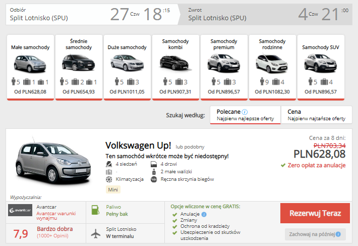
Task: Show the Samochody SUV category
Action: [x=321, y=68]
